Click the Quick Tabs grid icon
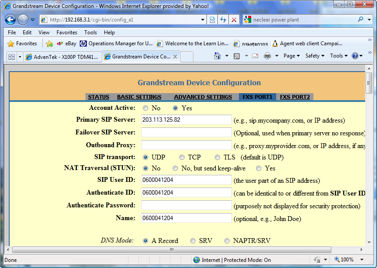377x268 pixels. click(x=11, y=57)
